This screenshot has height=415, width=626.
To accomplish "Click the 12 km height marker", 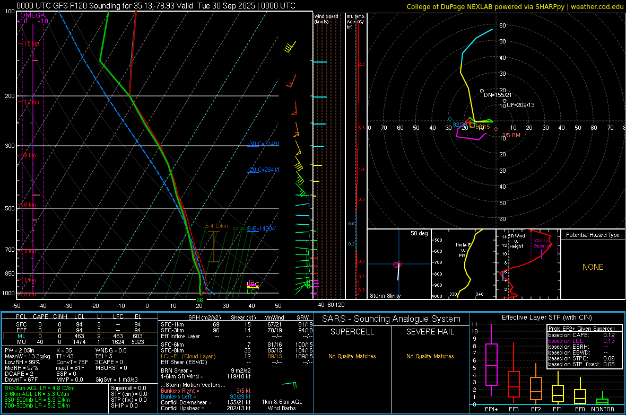I will 31,102.
